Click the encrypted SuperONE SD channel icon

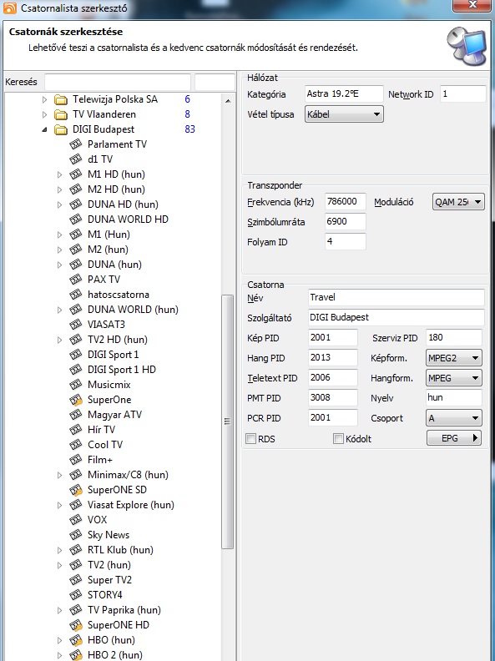(75, 490)
